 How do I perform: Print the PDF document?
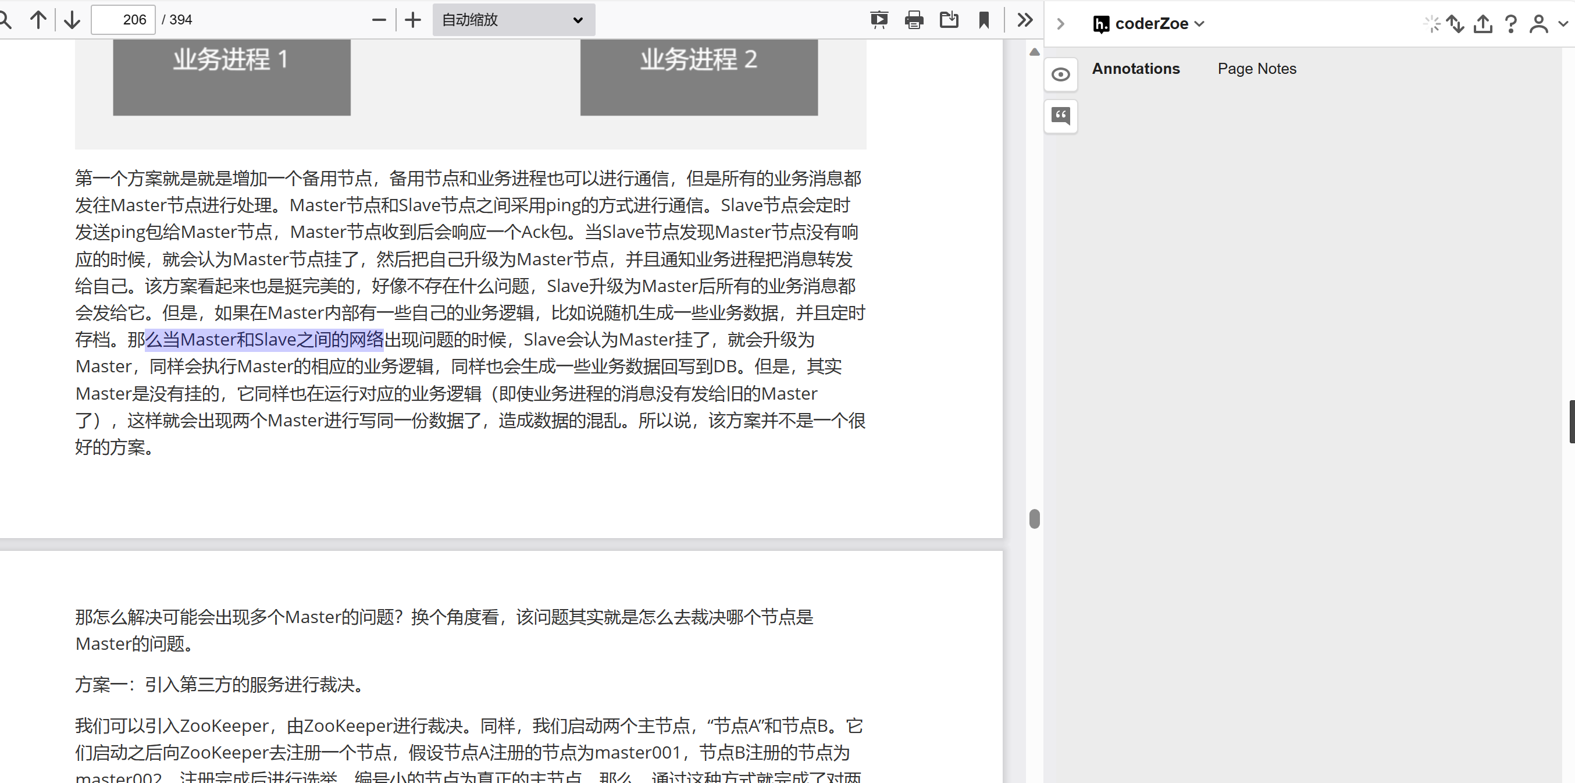pyautogui.click(x=914, y=19)
